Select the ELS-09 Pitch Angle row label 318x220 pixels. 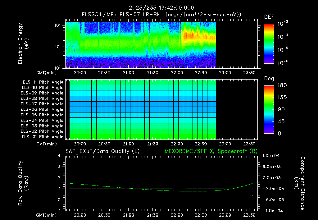tap(42, 93)
